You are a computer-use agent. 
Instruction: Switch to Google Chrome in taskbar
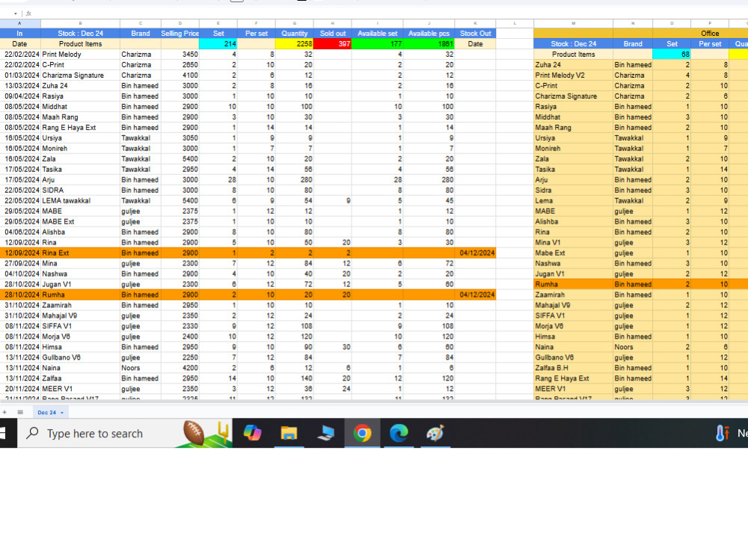[362, 433]
